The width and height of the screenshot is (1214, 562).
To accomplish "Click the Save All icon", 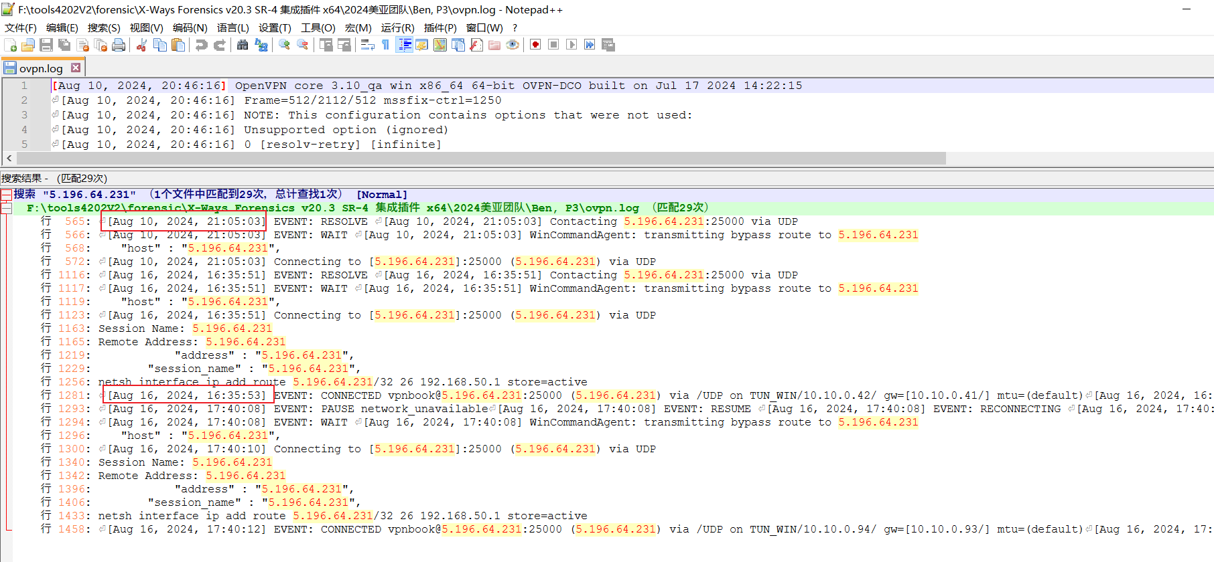I will pyautogui.click(x=64, y=45).
